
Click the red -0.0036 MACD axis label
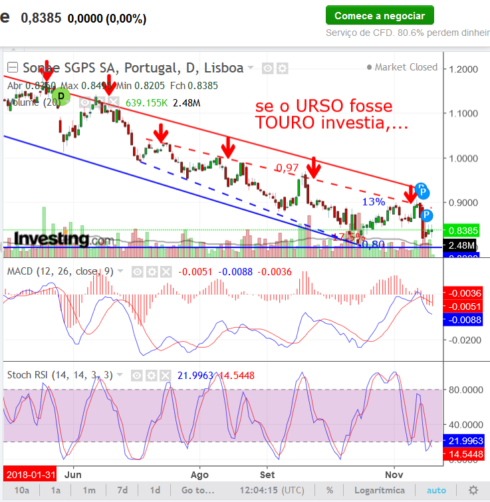click(x=463, y=293)
